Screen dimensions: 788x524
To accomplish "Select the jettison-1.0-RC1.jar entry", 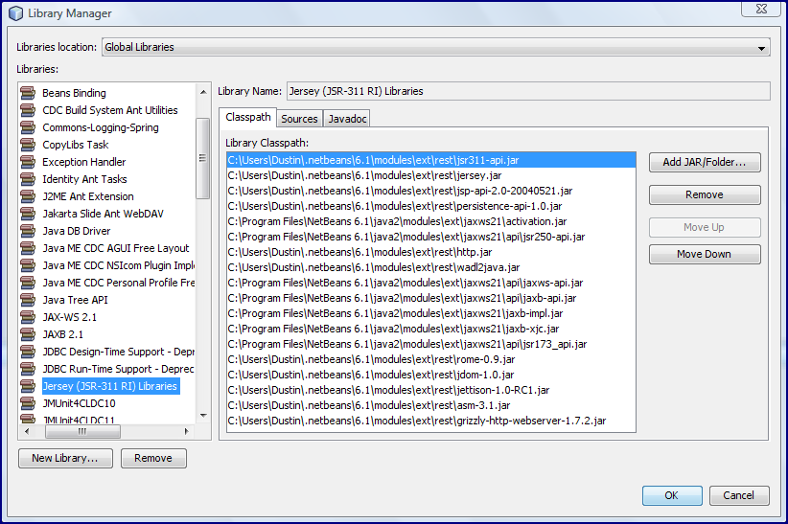I will coord(431,390).
